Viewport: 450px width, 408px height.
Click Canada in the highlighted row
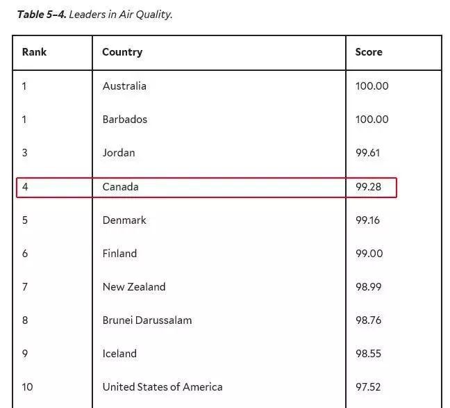coord(121,187)
